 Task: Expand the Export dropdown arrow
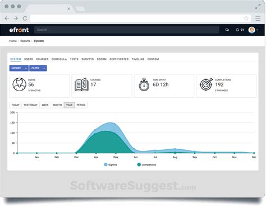pos(26,68)
